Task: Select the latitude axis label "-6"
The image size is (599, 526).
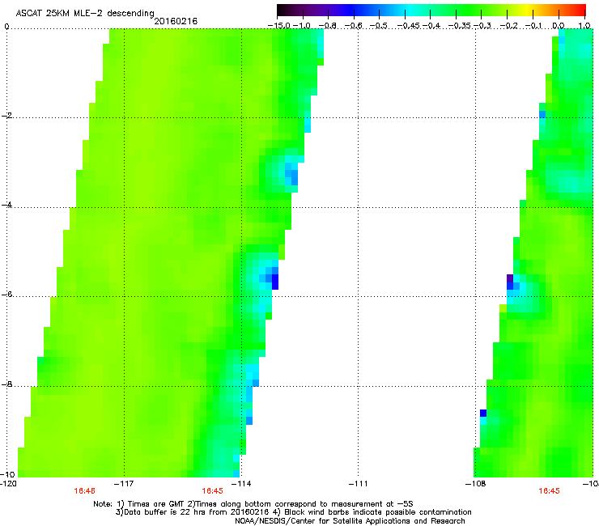Action: click(6, 294)
